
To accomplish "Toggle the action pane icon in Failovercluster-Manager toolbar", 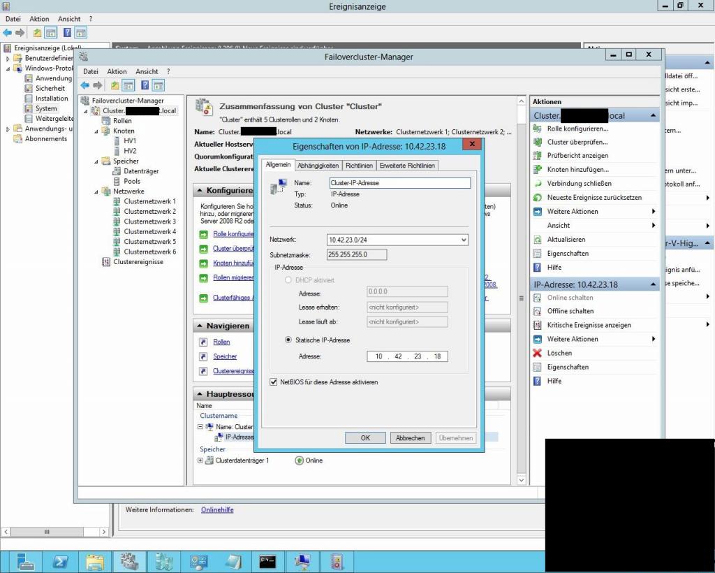I will click(x=159, y=85).
